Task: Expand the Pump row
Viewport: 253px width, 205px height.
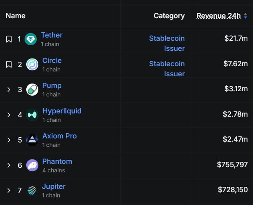Action: coord(9,90)
